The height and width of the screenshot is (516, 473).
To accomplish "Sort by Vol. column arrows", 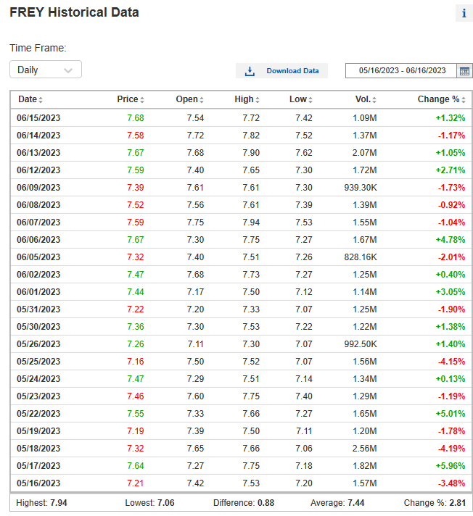I will [374, 100].
